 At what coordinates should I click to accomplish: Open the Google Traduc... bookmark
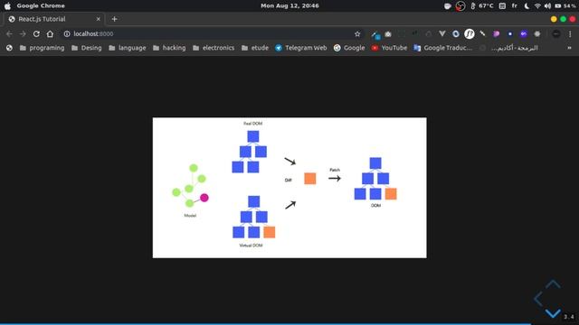(x=442, y=48)
